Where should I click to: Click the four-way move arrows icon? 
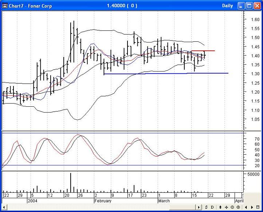pyautogui.click(x=226, y=207)
